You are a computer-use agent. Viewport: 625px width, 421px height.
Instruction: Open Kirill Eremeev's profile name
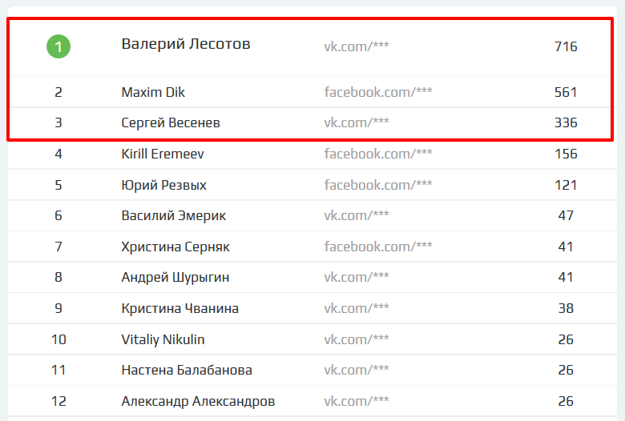(163, 154)
